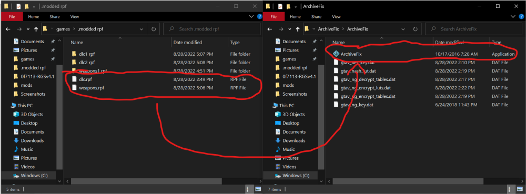
Task: Open View tab in .modded rpf window
Action: click(x=75, y=16)
